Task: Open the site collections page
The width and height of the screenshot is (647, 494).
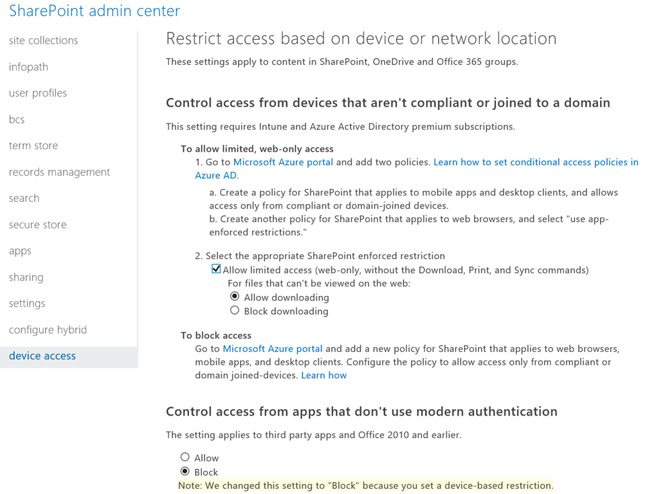Action: [x=43, y=41]
